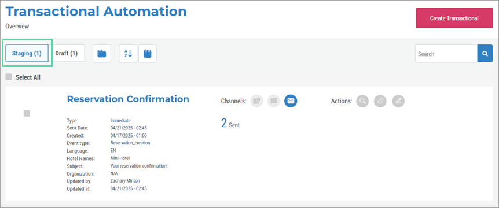Tick the Select All checkbox

coord(9,77)
